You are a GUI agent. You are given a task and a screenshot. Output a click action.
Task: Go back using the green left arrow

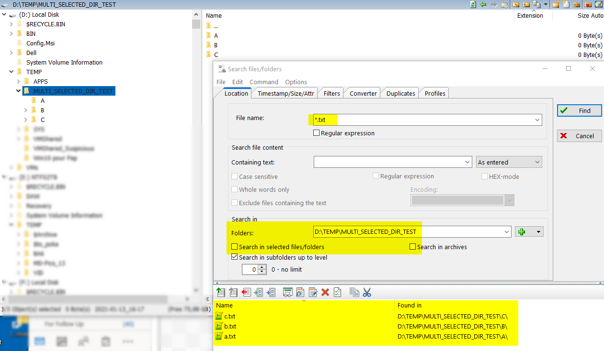click(483, 4)
